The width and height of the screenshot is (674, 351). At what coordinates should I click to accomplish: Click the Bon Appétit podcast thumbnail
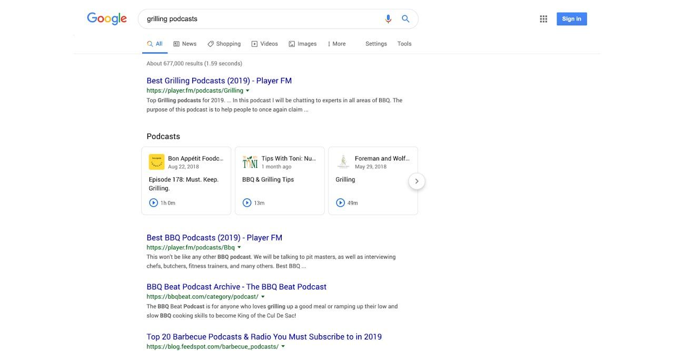(156, 162)
